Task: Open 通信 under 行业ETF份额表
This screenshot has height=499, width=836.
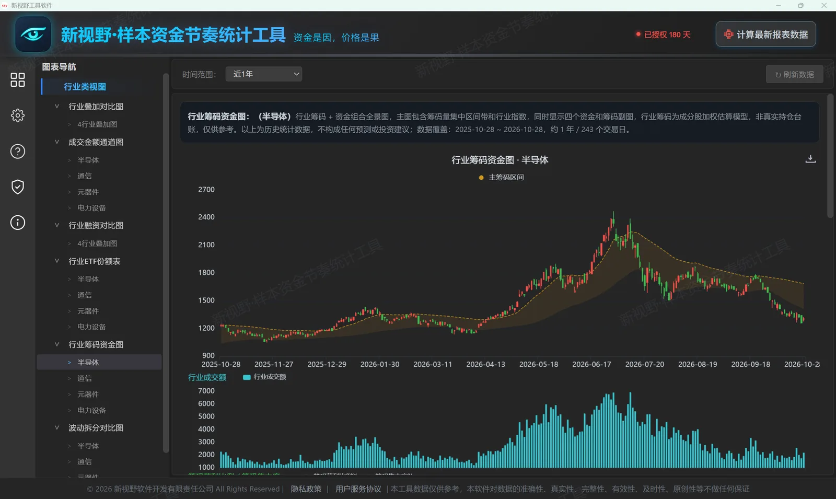Action: (x=85, y=295)
